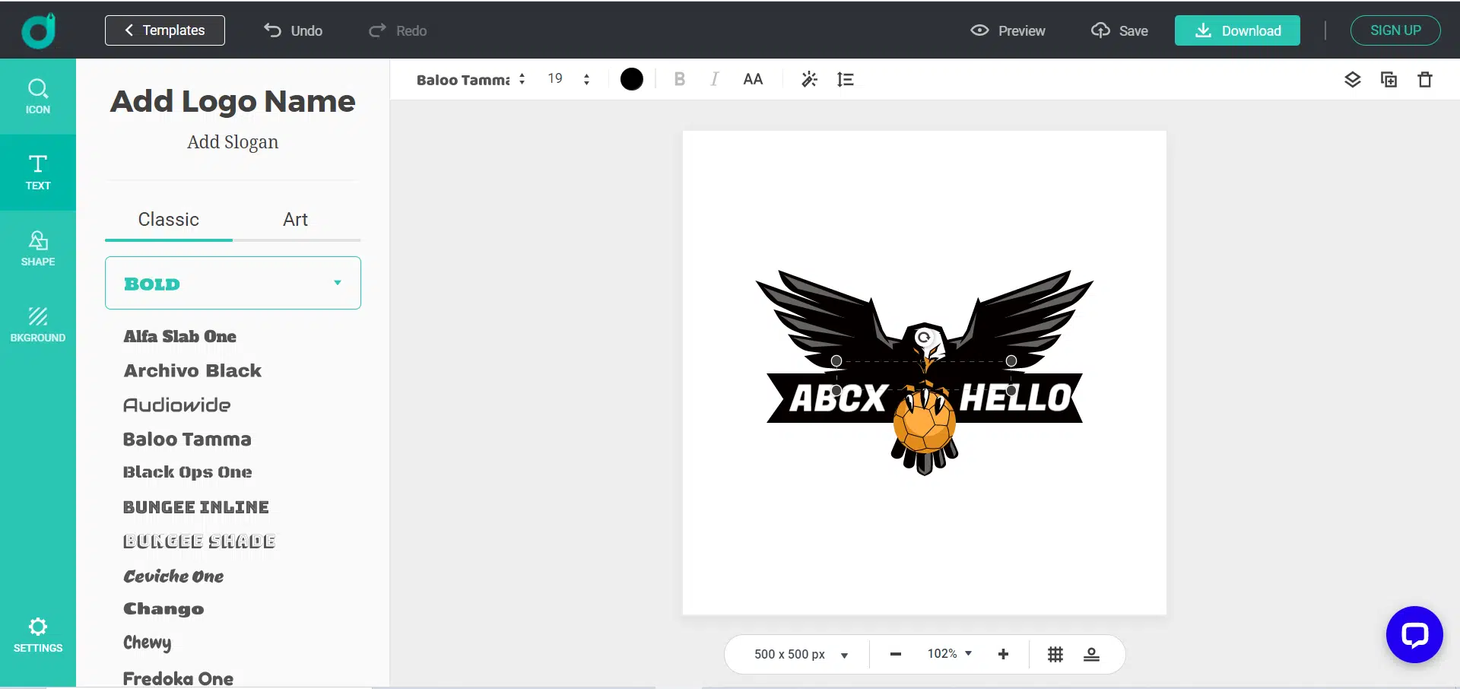The width and height of the screenshot is (1460, 689).
Task: Select the Classic tab
Action: (x=169, y=220)
